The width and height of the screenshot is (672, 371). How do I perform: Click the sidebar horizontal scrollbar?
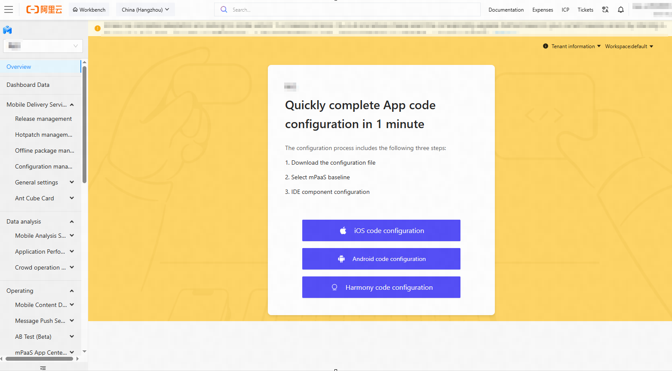point(39,359)
